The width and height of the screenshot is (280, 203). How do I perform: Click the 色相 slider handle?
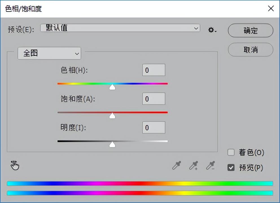(112, 87)
